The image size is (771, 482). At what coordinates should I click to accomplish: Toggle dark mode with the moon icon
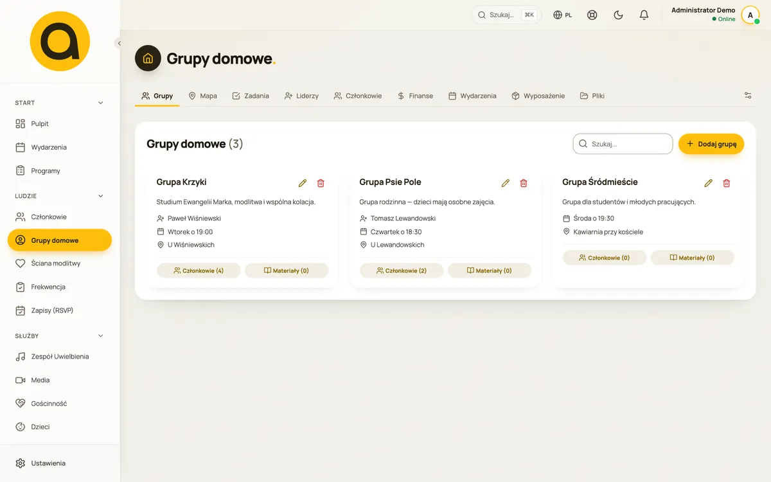point(618,15)
